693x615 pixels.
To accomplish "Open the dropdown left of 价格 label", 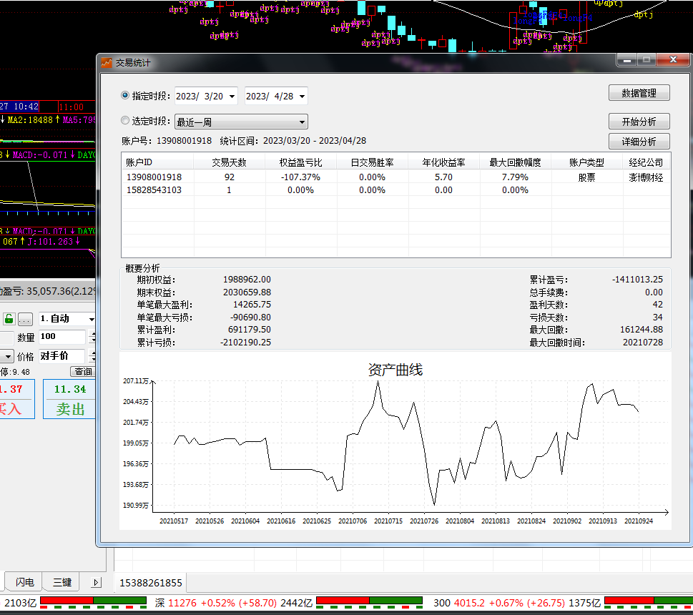I will (8, 356).
